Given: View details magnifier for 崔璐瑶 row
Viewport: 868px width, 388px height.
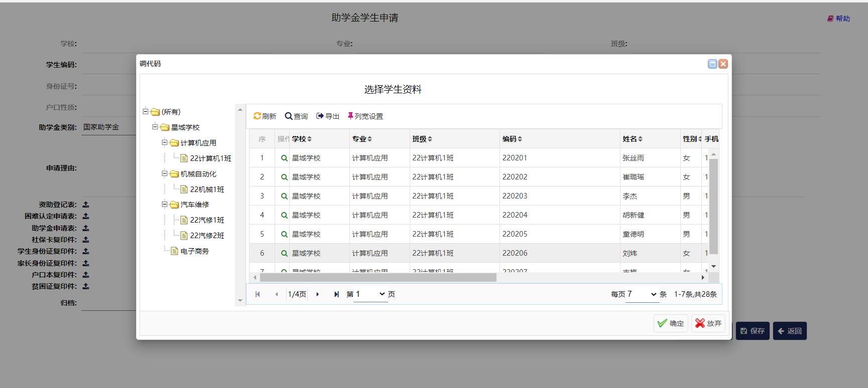Looking at the screenshot, I should (284, 177).
